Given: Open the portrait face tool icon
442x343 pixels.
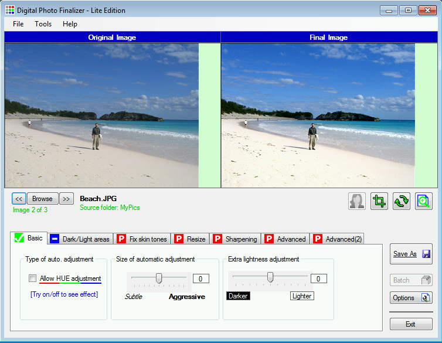Looking at the screenshot, I should coord(357,201).
